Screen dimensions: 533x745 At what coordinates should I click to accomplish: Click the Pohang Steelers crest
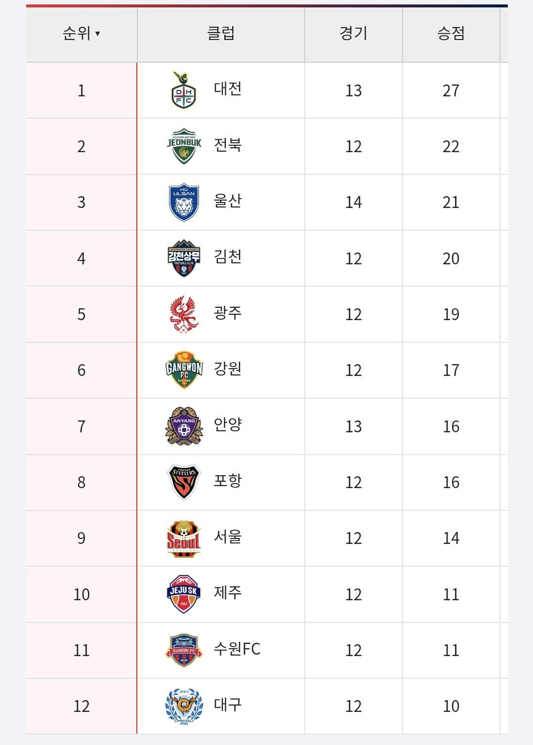184,482
